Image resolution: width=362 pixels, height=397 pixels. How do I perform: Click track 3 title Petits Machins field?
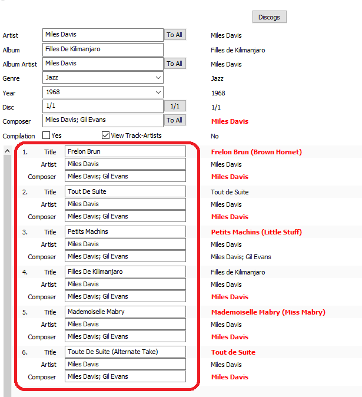(x=125, y=231)
